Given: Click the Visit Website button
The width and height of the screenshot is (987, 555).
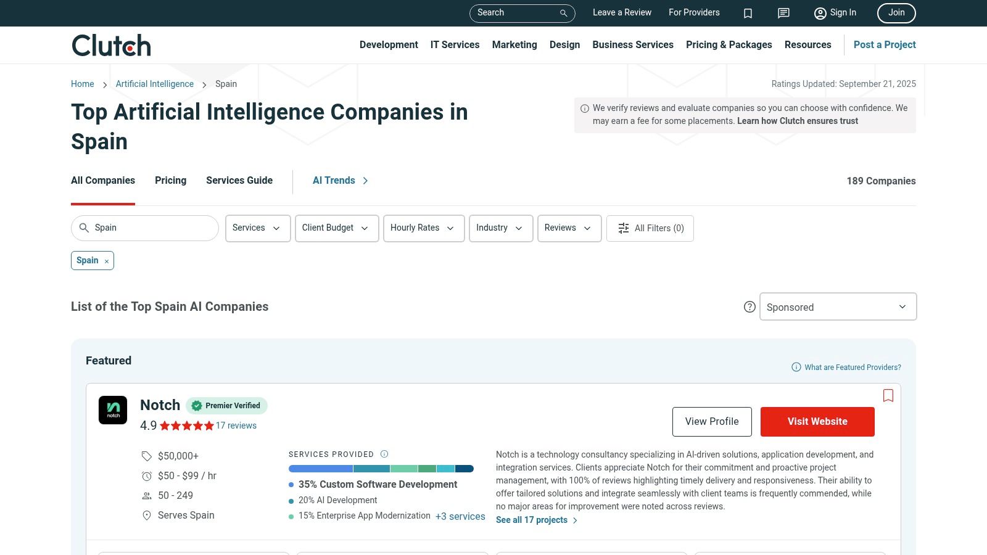Looking at the screenshot, I should [817, 422].
